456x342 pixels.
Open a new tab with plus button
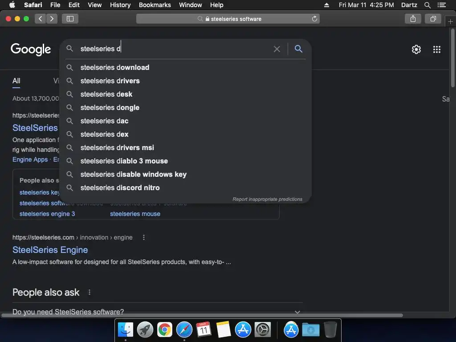450,21
